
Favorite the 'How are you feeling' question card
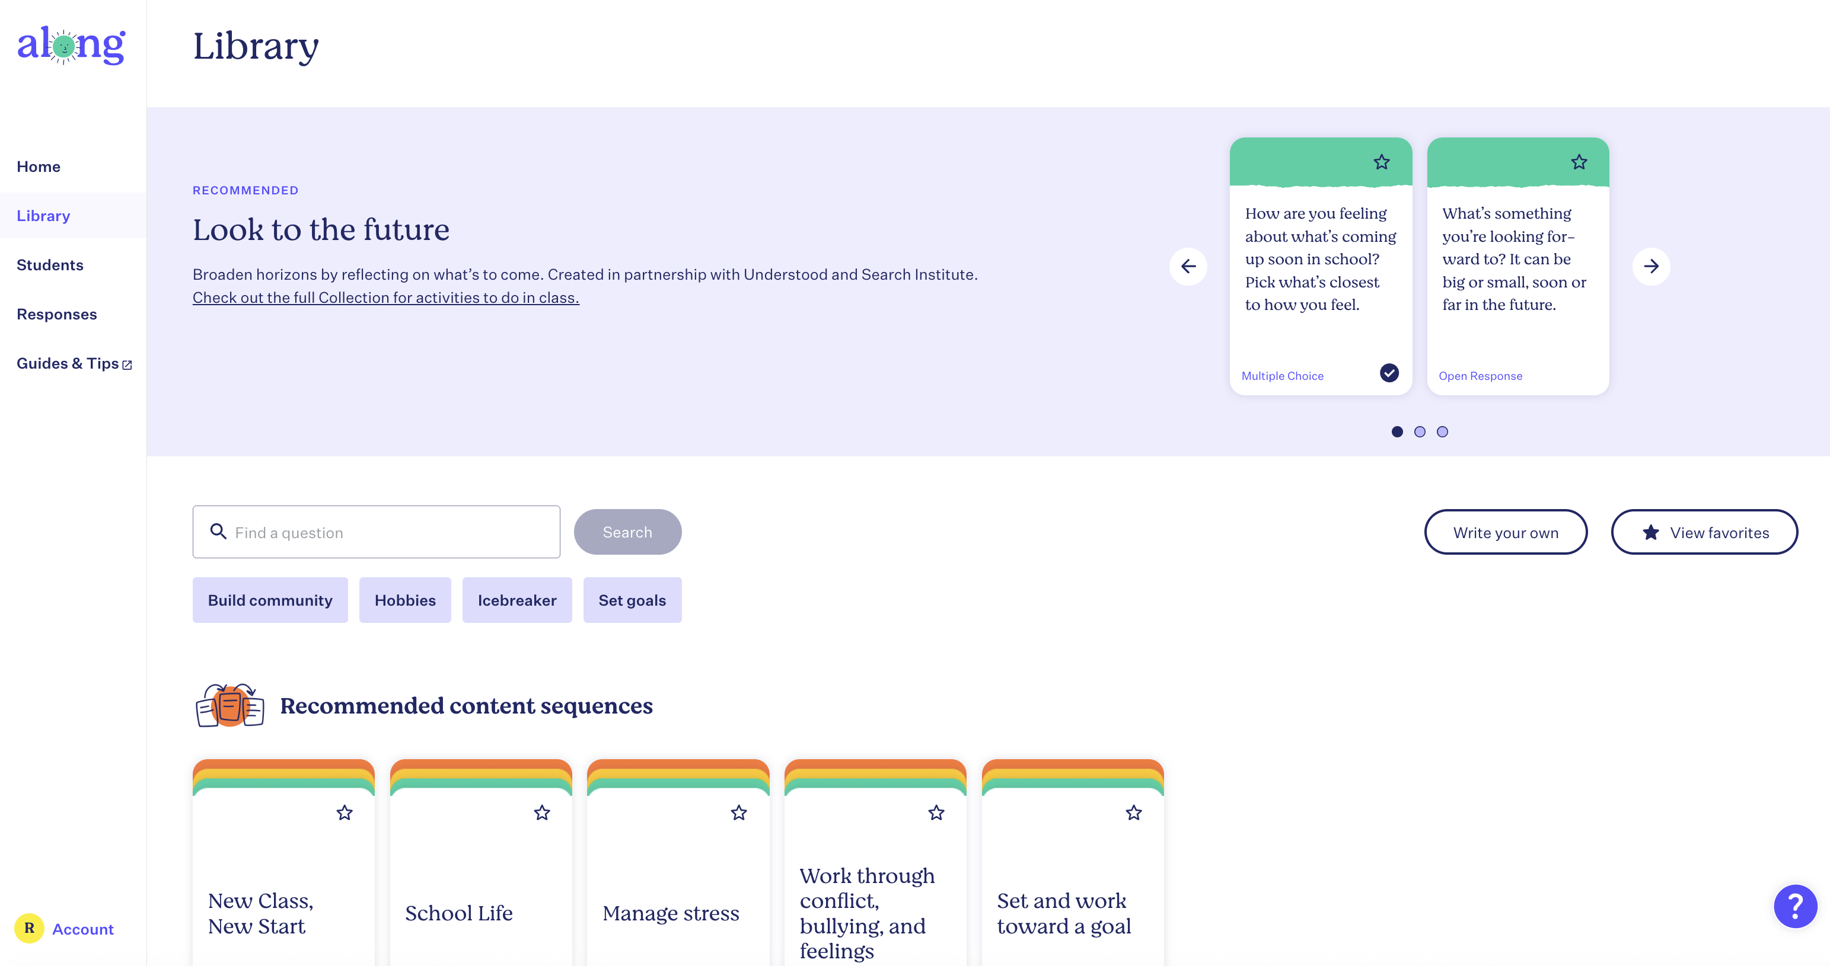1382,162
